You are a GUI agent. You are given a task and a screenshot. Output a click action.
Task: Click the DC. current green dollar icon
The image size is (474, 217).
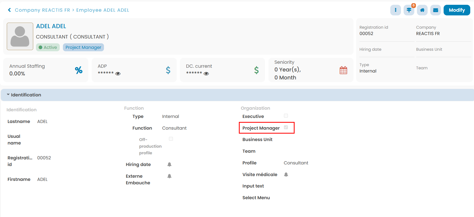[256, 70]
